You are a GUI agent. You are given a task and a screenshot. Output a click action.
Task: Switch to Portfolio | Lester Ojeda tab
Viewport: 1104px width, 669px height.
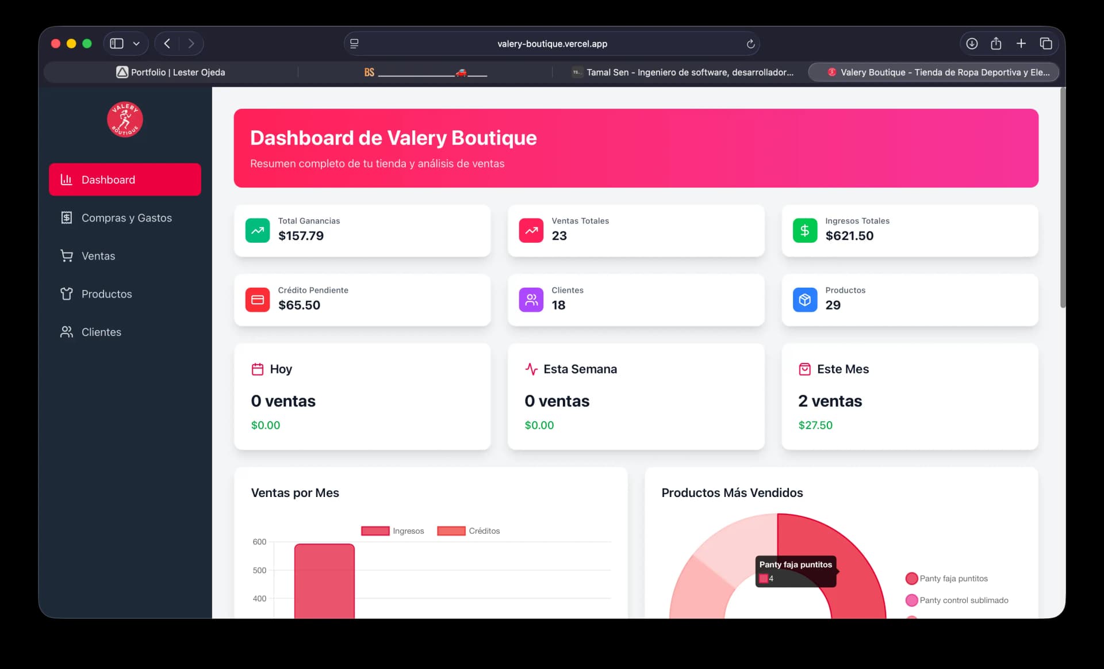[x=171, y=72]
